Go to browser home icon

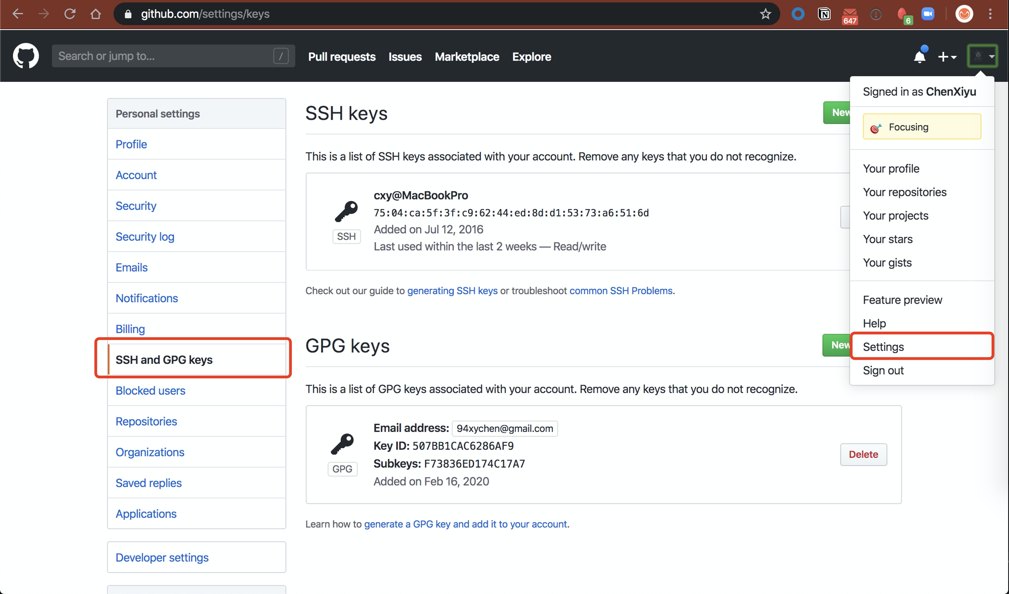click(x=96, y=14)
